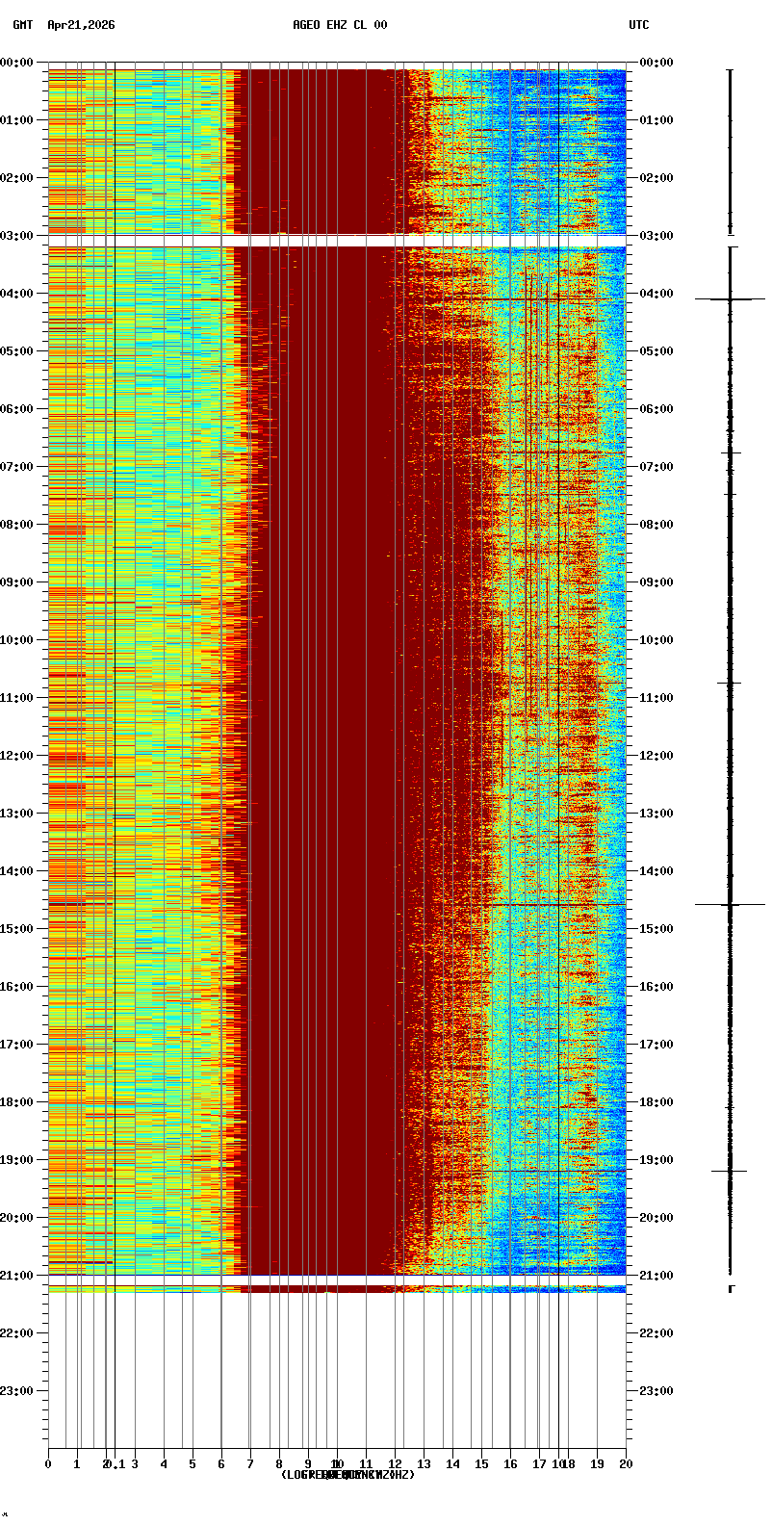Click the large seismogram spike just after 04:00
This screenshot has width=772, height=1525.
730,299
